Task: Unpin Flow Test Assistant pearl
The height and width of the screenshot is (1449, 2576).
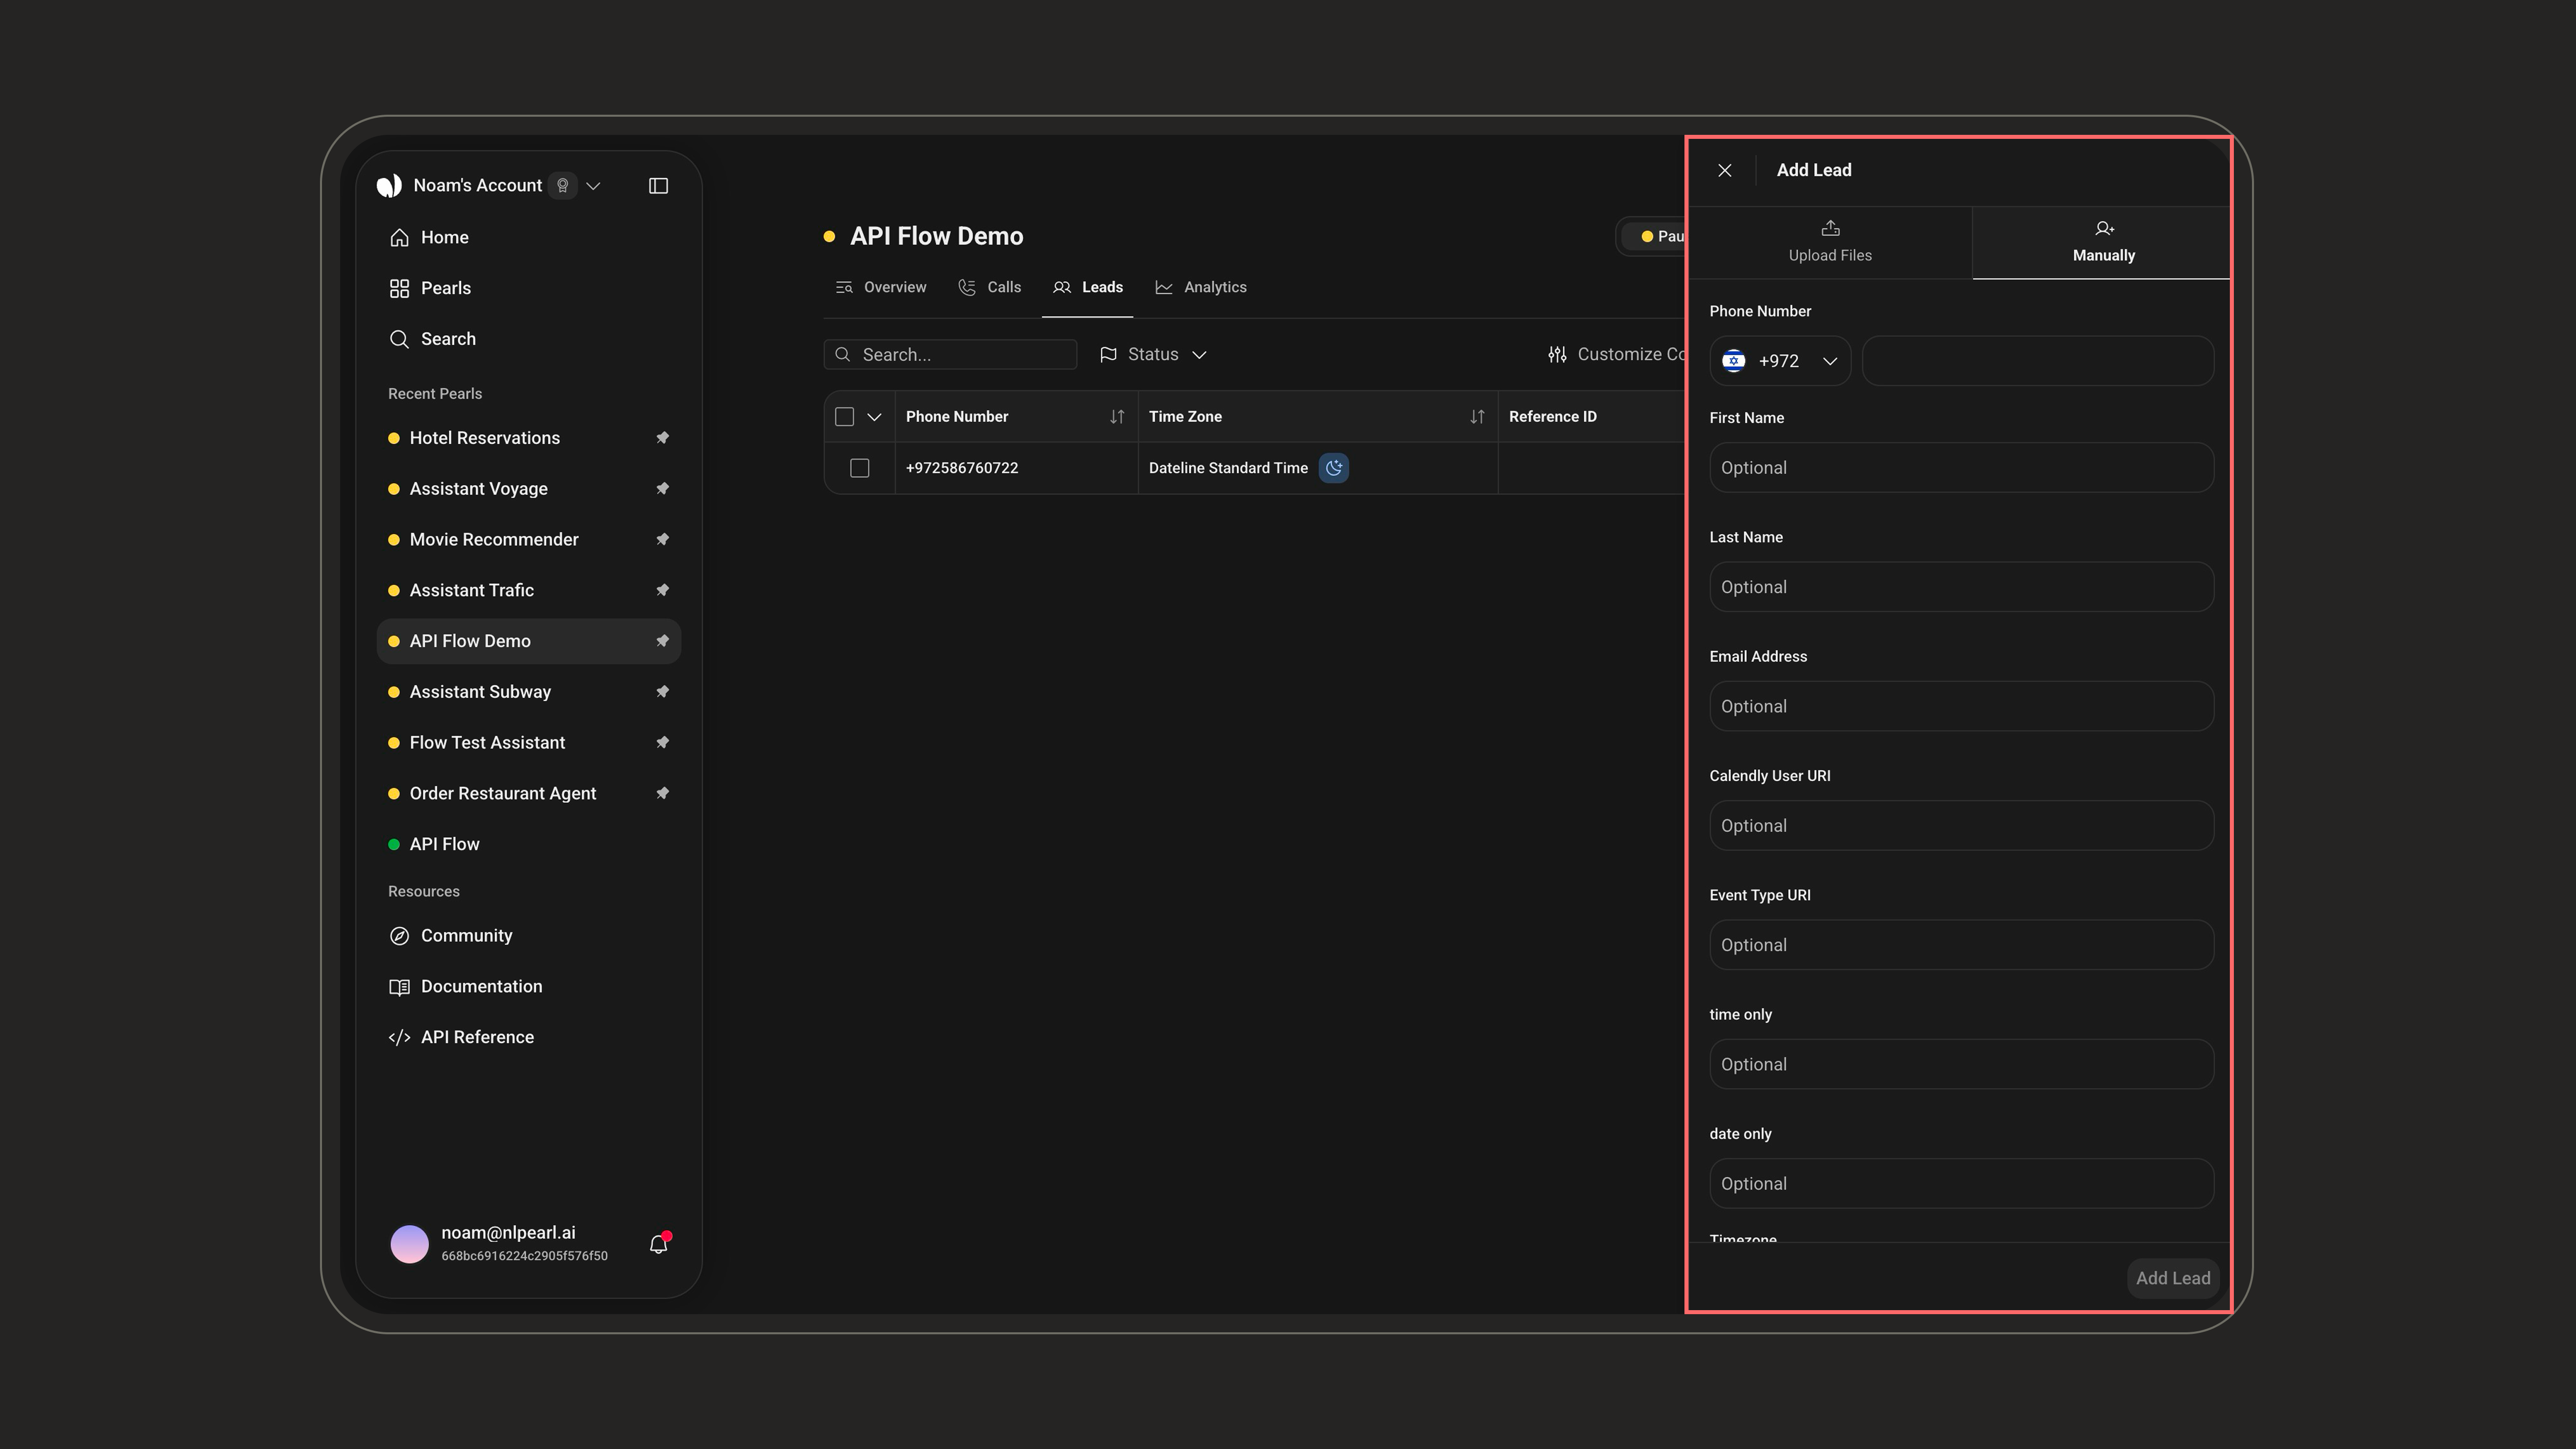Action: click(662, 743)
